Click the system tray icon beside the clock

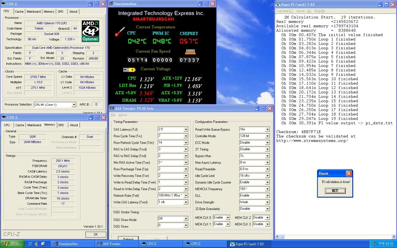(374, 244)
